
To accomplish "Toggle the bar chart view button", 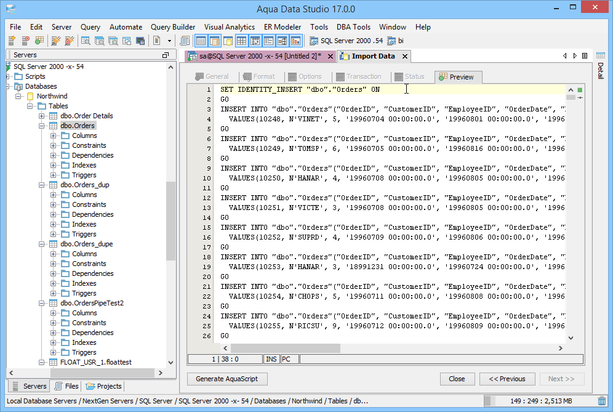I will tap(296, 41).
